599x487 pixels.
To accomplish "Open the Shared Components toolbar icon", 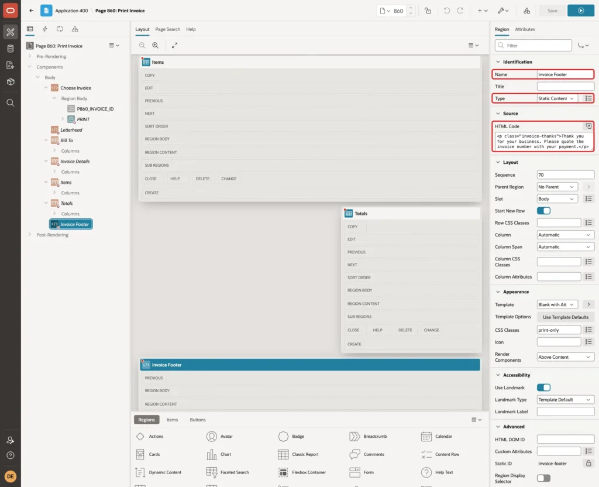I will coord(527,11).
